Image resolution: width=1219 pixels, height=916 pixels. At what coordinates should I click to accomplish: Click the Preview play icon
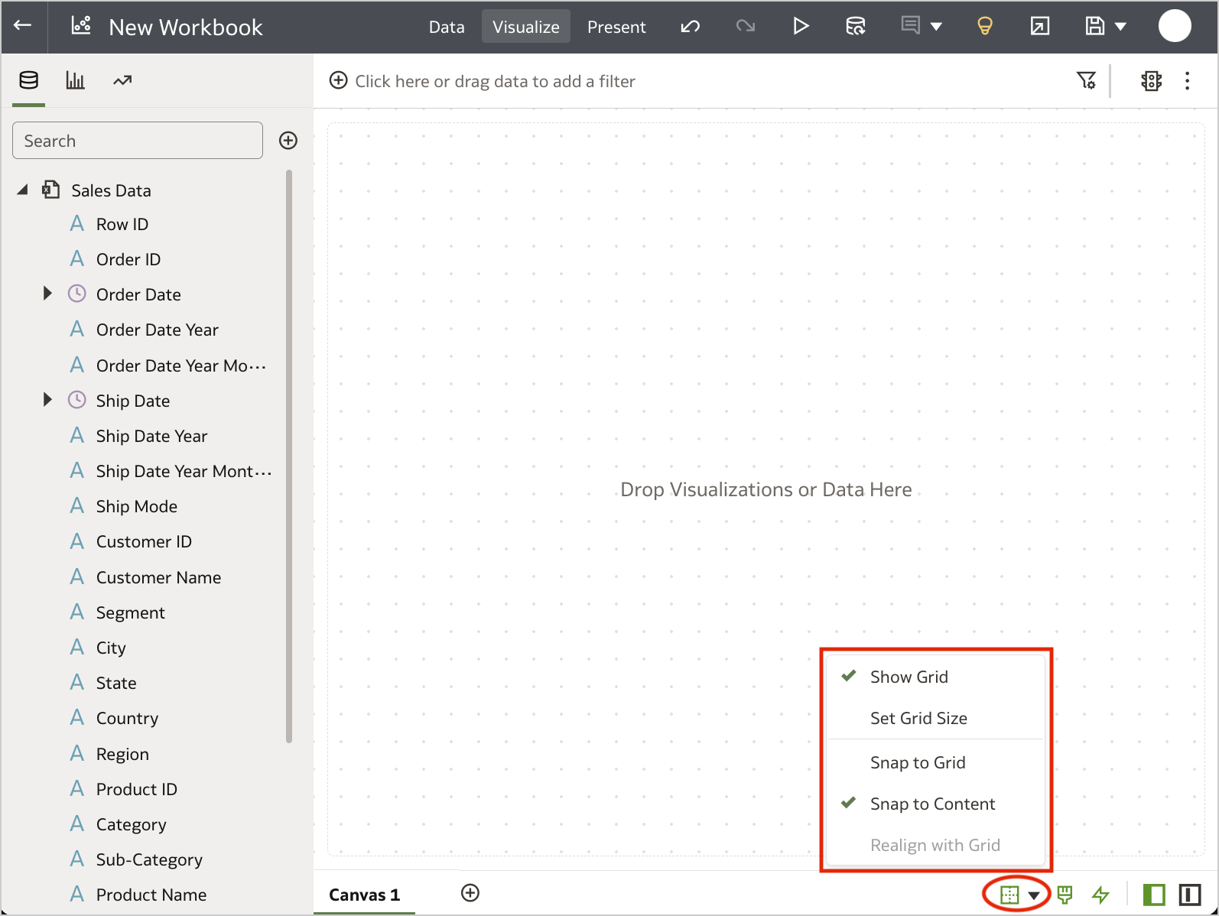point(801,27)
